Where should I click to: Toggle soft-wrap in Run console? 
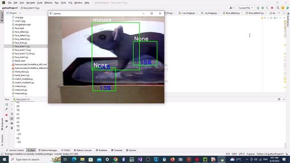point(12,114)
